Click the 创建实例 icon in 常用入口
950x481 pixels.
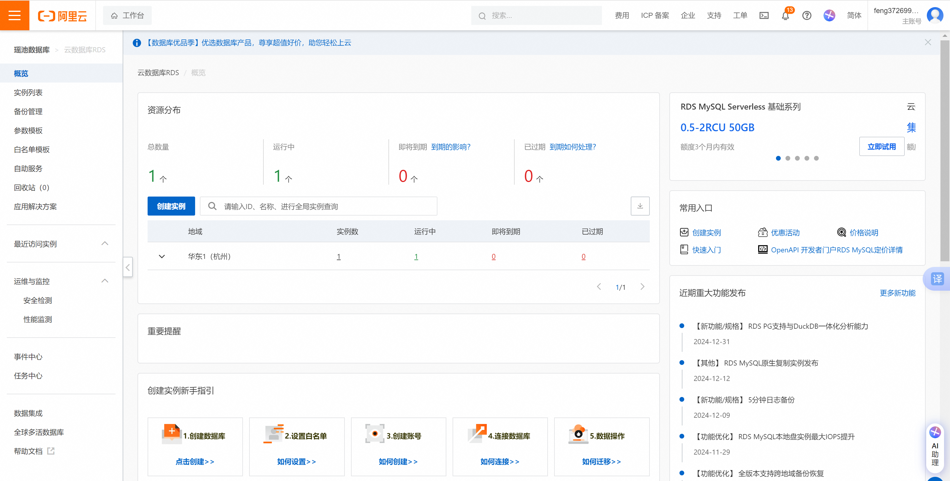pyautogui.click(x=684, y=232)
